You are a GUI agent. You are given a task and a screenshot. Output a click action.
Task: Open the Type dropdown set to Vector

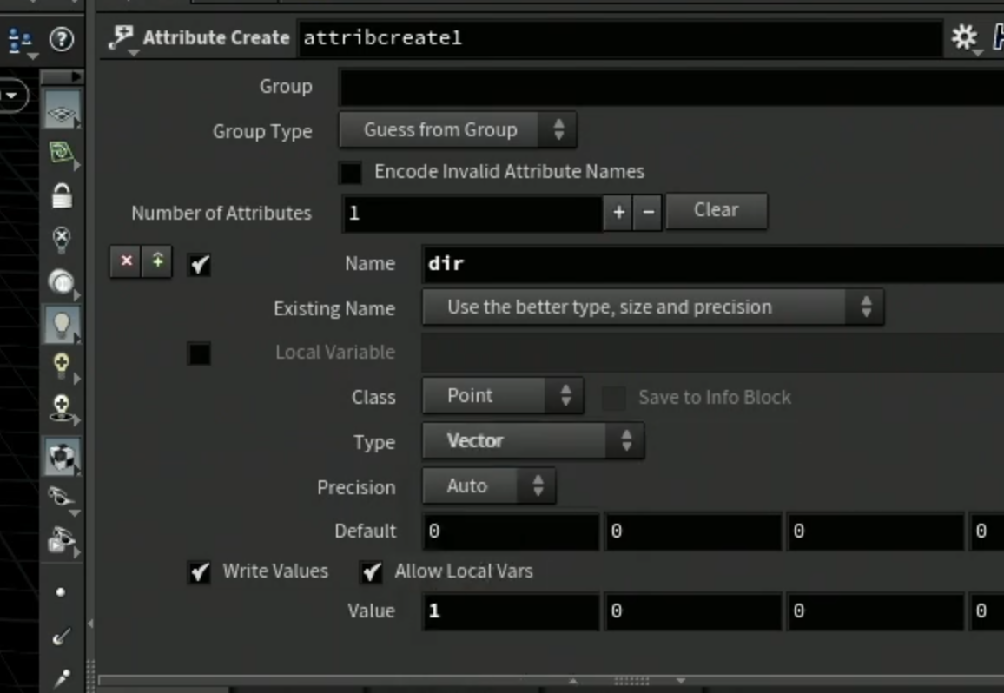coord(532,440)
